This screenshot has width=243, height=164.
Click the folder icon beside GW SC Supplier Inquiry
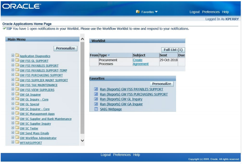pos(17,123)
